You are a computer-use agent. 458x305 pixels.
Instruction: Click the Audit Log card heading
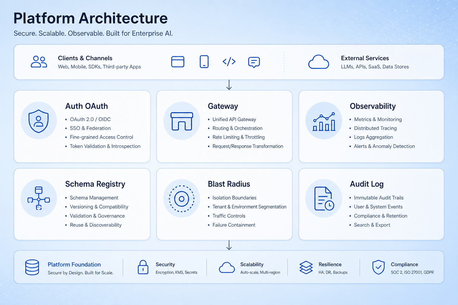pyautogui.click(x=367, y=184)
